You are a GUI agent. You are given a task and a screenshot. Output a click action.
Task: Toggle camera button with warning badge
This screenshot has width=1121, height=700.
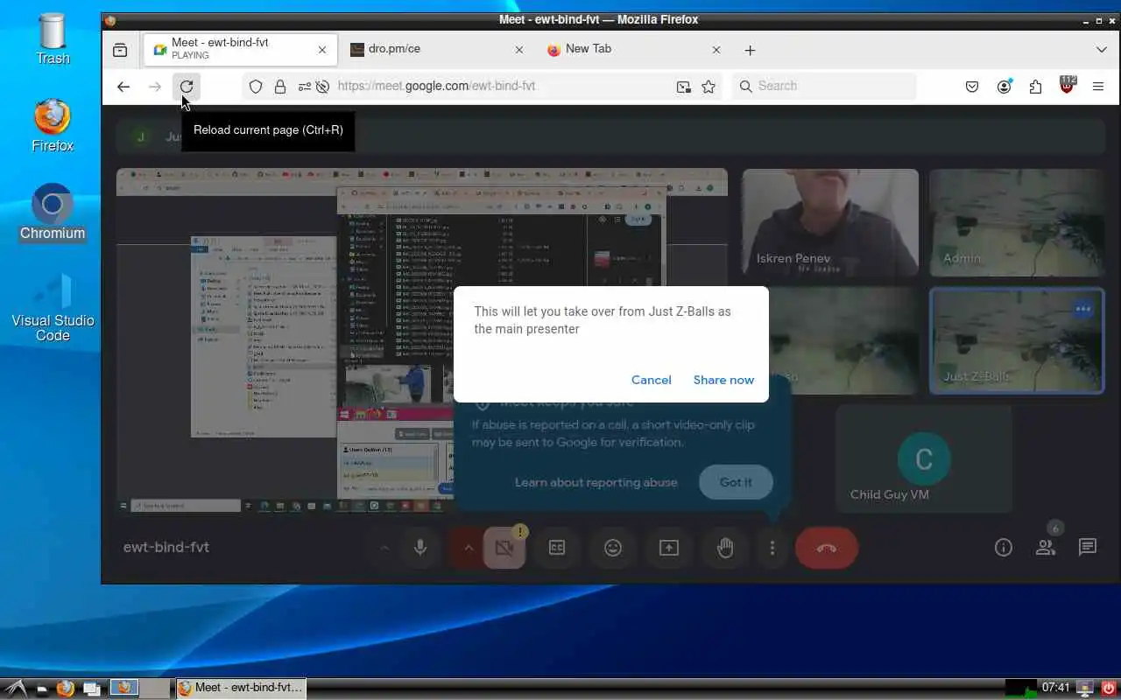tap(504, 548)
